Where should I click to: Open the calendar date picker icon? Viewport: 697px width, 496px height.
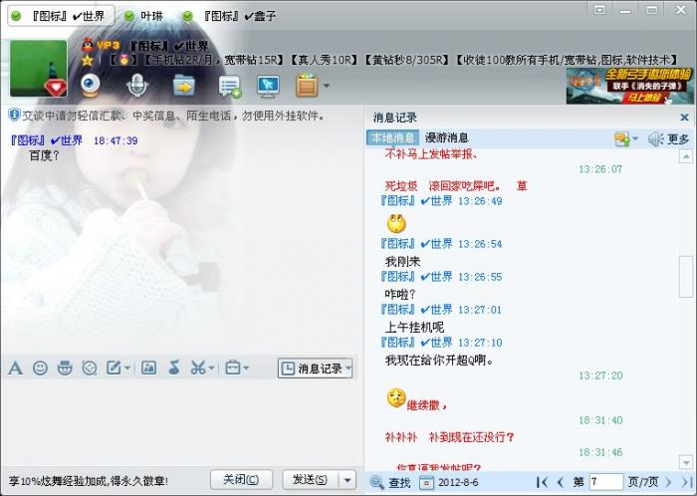426,482
